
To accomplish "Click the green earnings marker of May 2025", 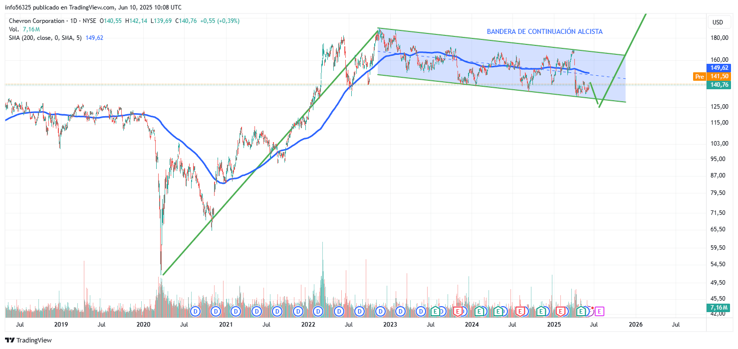I will [581, 311].
